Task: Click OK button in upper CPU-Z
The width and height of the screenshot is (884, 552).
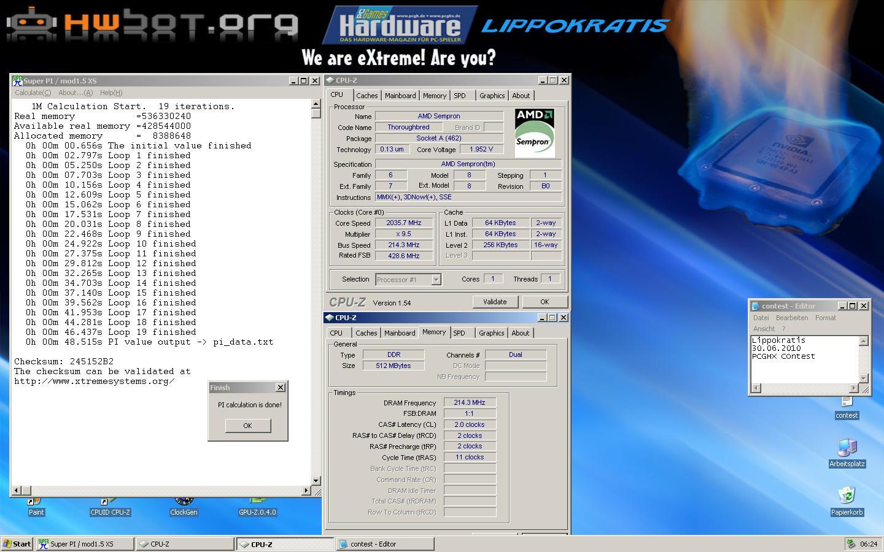Action: pos(545,302)
